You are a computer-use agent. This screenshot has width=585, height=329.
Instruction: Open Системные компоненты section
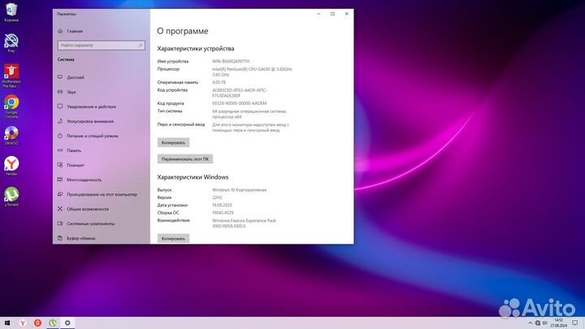click(x=101, y=223)
